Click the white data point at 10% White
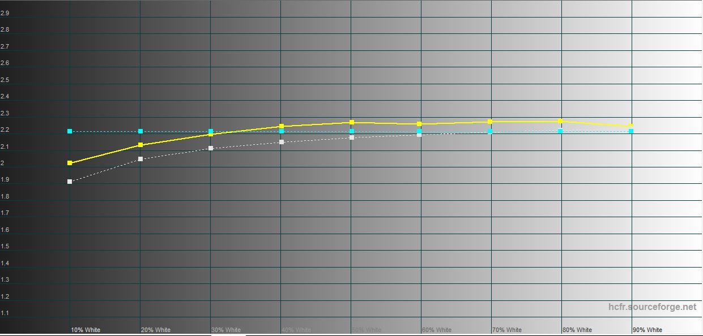The height and width of the screenshot is (336, 703). tap(70, 182)
